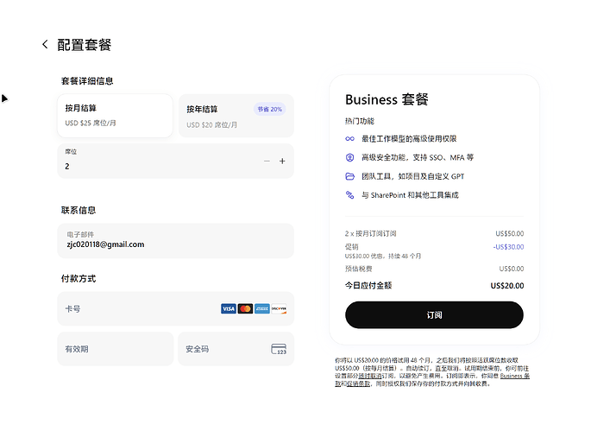Click the 高级安全功能 SSO、MFA feature text
Screen dimensions: 591x431
(x=418, y=157)
